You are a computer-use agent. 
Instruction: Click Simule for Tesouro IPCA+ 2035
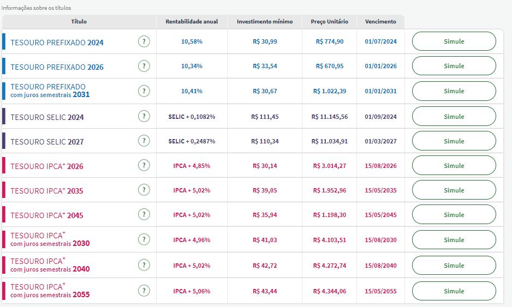pyautogui.click(x=454, y=190)
